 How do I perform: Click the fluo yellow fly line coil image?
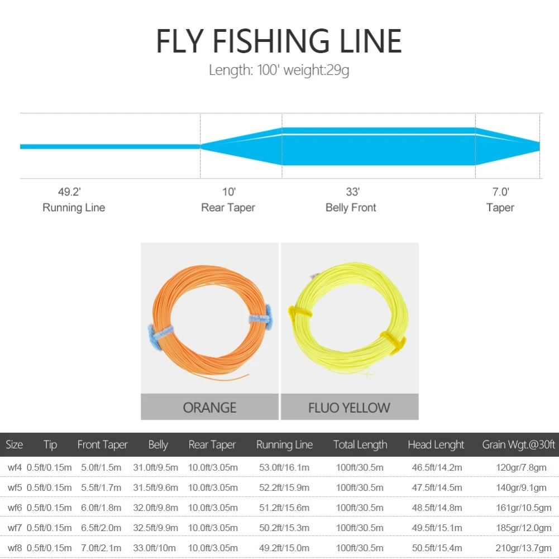tap(350, 318)
